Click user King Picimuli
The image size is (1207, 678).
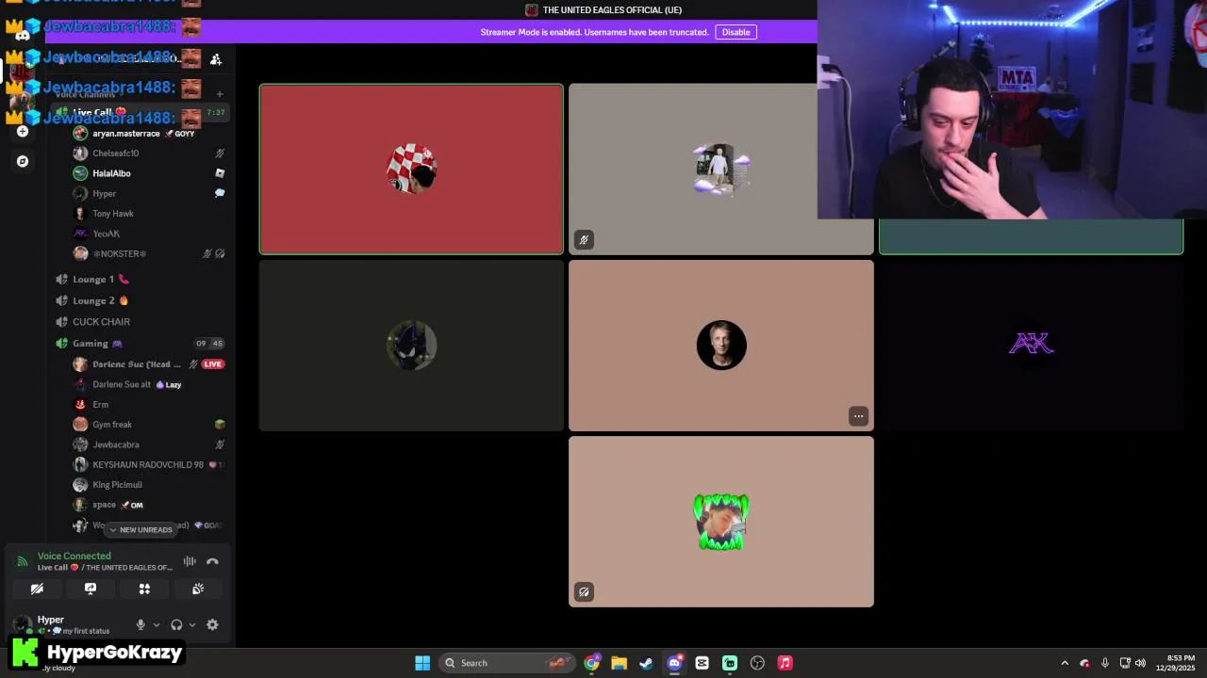tap(149, 485)
